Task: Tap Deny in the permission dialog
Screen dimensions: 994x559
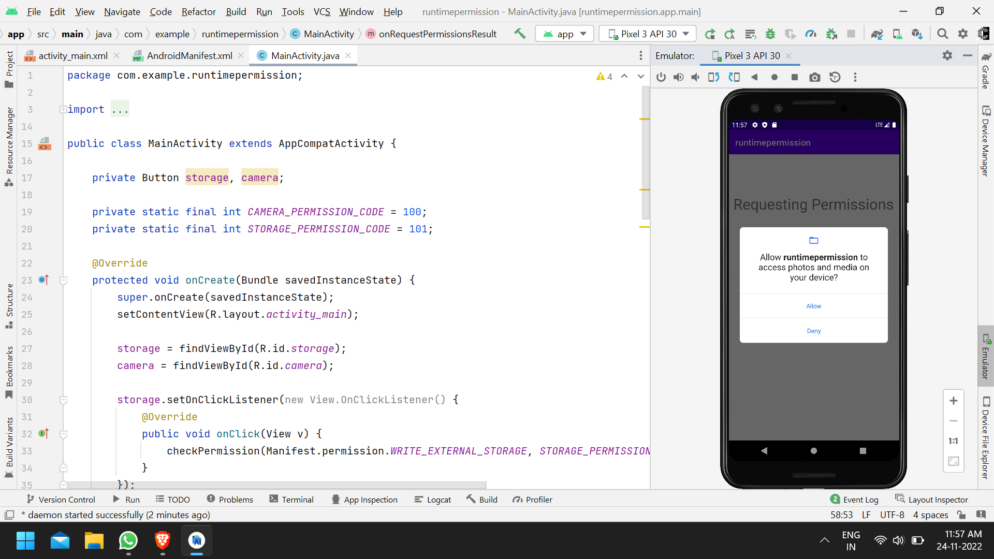Action: (x=813, y=331)
